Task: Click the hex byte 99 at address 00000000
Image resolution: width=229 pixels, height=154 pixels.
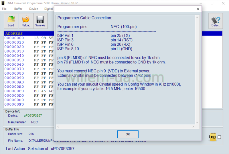Action: (44, 38)
